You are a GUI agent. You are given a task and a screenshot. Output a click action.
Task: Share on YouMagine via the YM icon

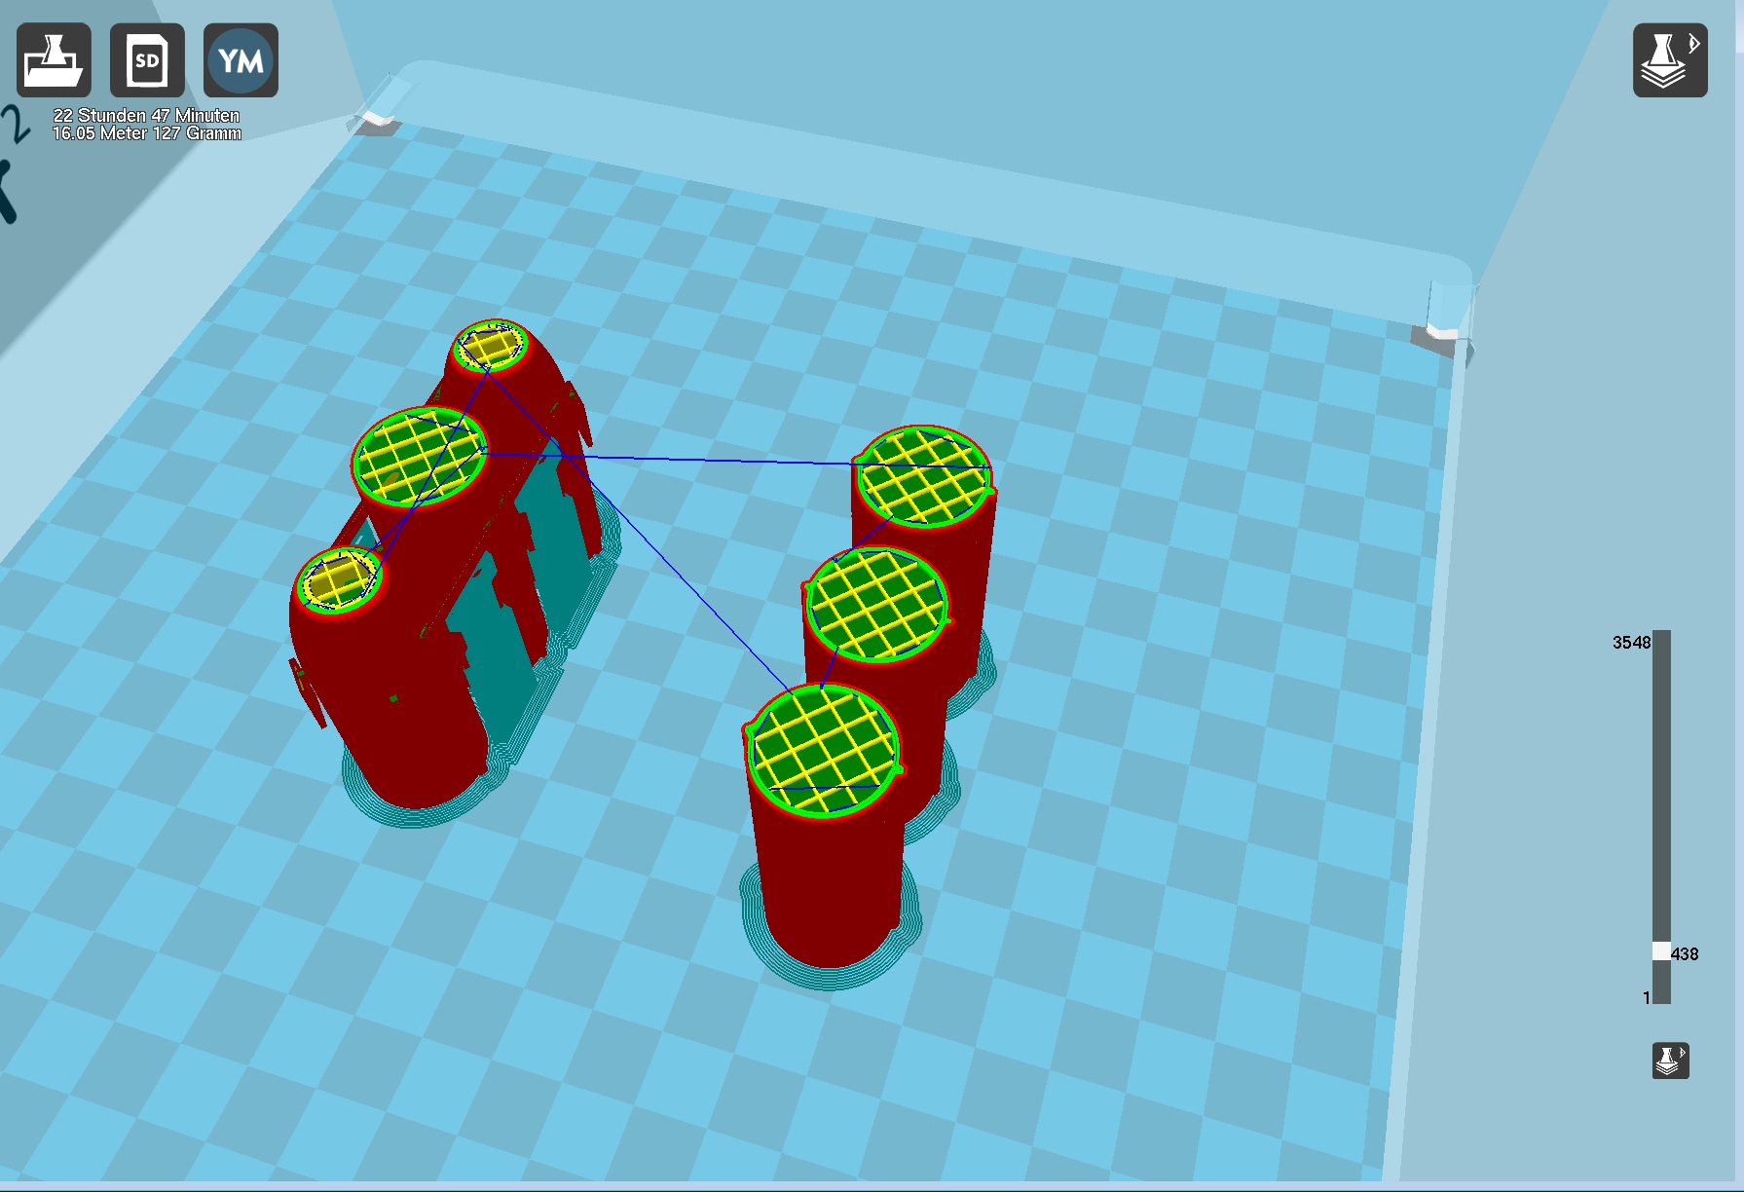(241, 60)
